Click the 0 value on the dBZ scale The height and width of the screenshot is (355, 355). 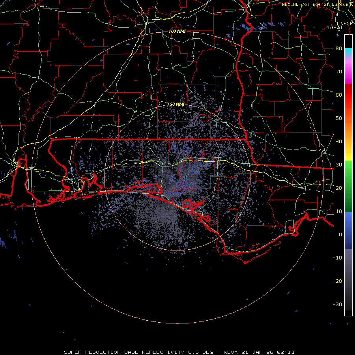coord(340,235)
